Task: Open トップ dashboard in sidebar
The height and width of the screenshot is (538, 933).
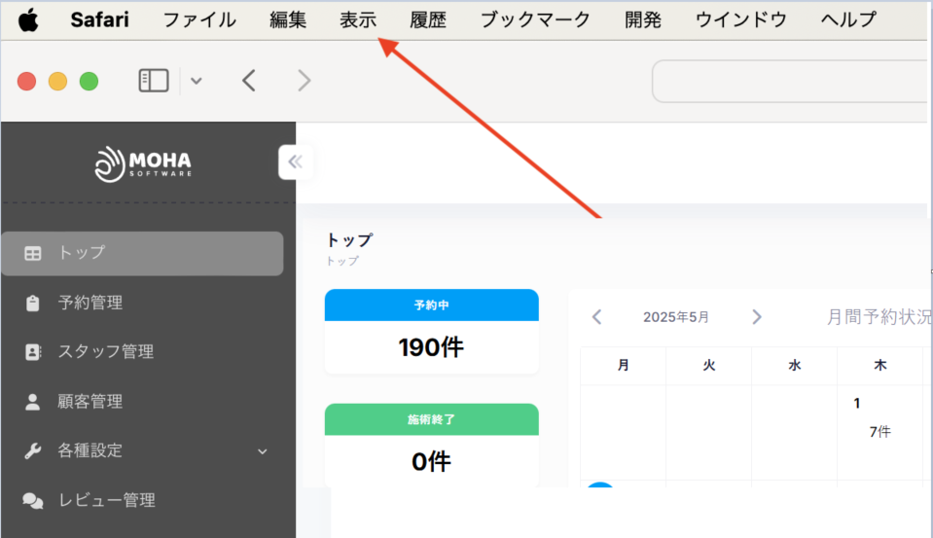Action: pyautogui.click(x=142, y=253)
